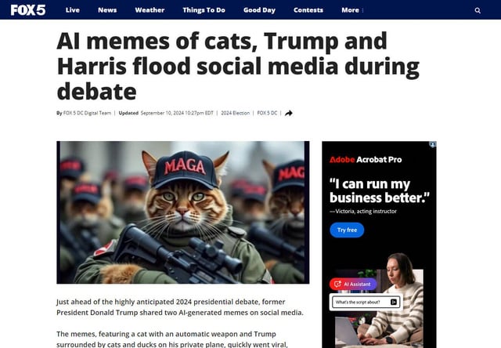This screenshot has width=501, height=348.
Task: Click the FOX 5 DC Digital Team byline
Action: coord(87,113)
